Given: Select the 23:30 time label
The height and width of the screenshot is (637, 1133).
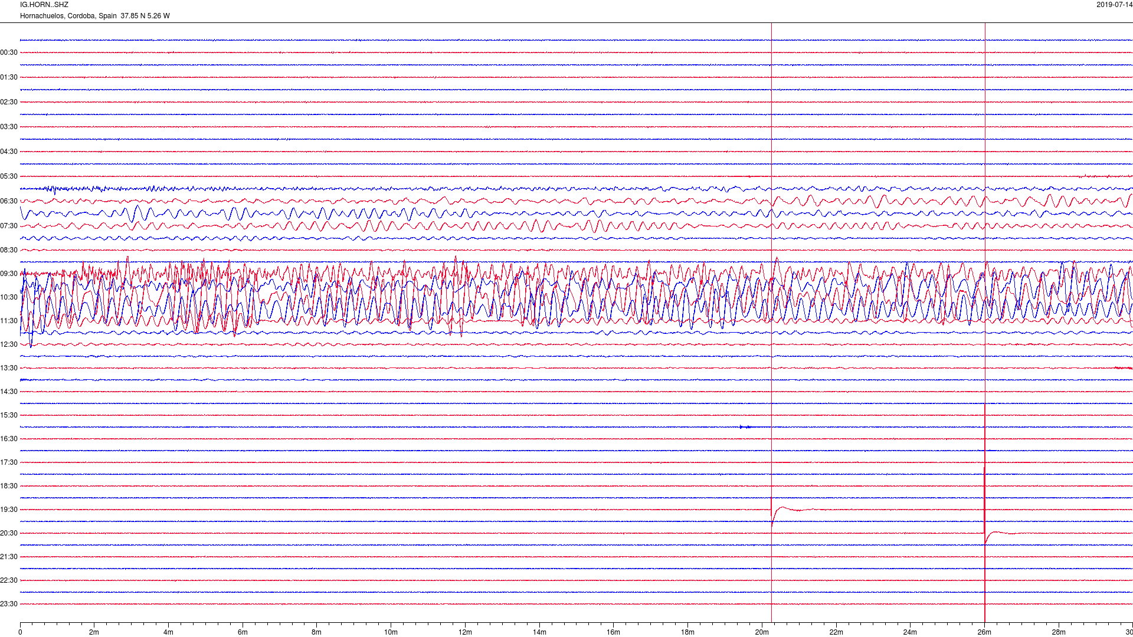Looking at the screenshot, I should (x=9, y=604).
